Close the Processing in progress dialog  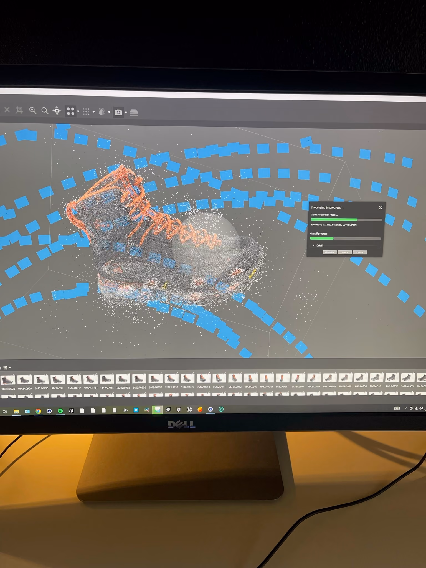[381, 207]
